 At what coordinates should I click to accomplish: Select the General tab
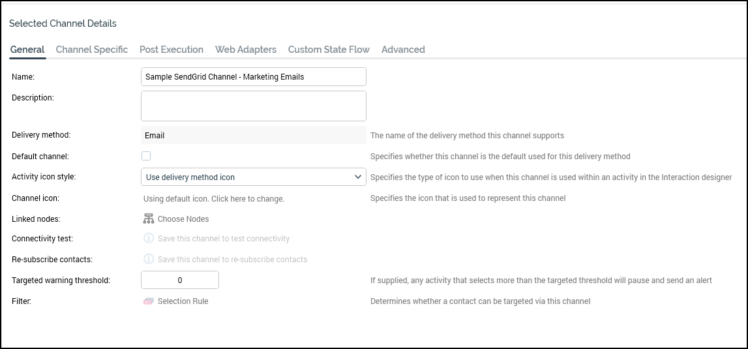coord(27,50)
